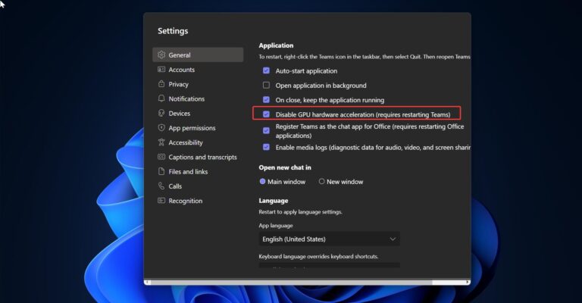Go to Privacy settings

198,84
